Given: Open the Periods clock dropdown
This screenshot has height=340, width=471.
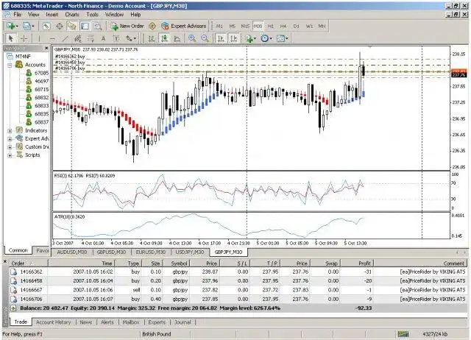Looking at the screenshot, I should pyautogui.click(x=266, y=38).
